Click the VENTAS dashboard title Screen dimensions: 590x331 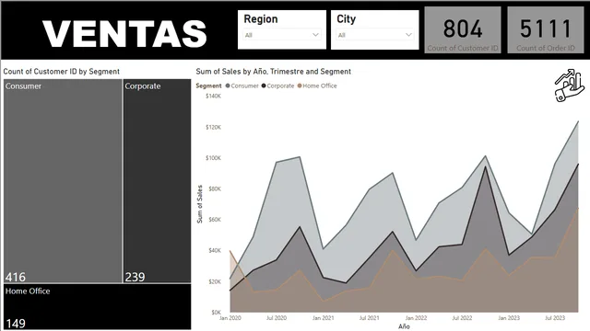click(x=124, y=34)
